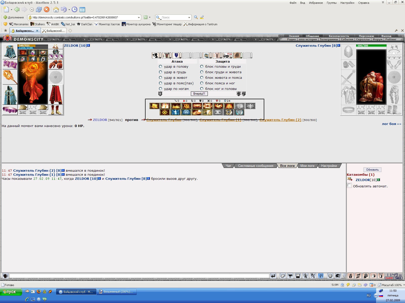Open the 'Знания' game menu

point(294,36)
